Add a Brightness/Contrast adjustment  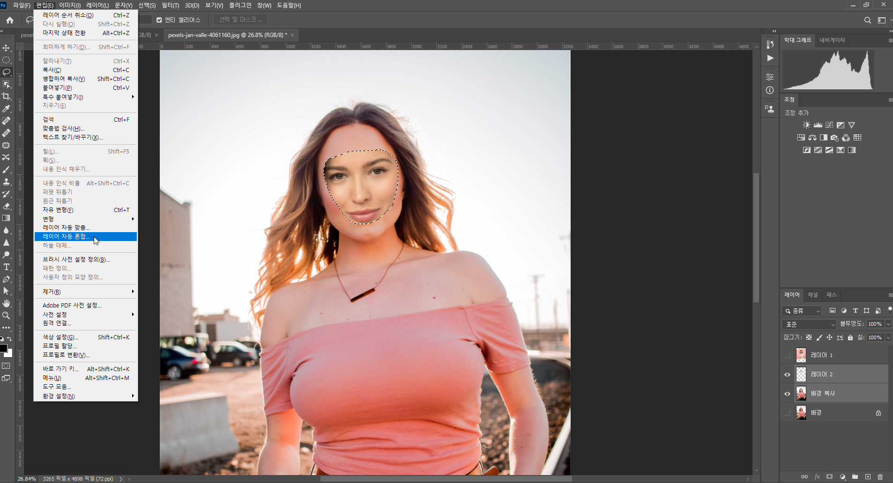(806, 125)
